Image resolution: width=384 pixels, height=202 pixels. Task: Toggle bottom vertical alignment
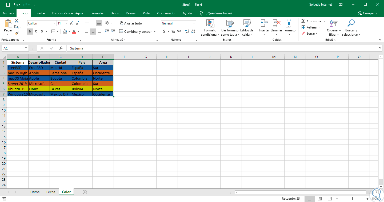[x=99, y=23]
